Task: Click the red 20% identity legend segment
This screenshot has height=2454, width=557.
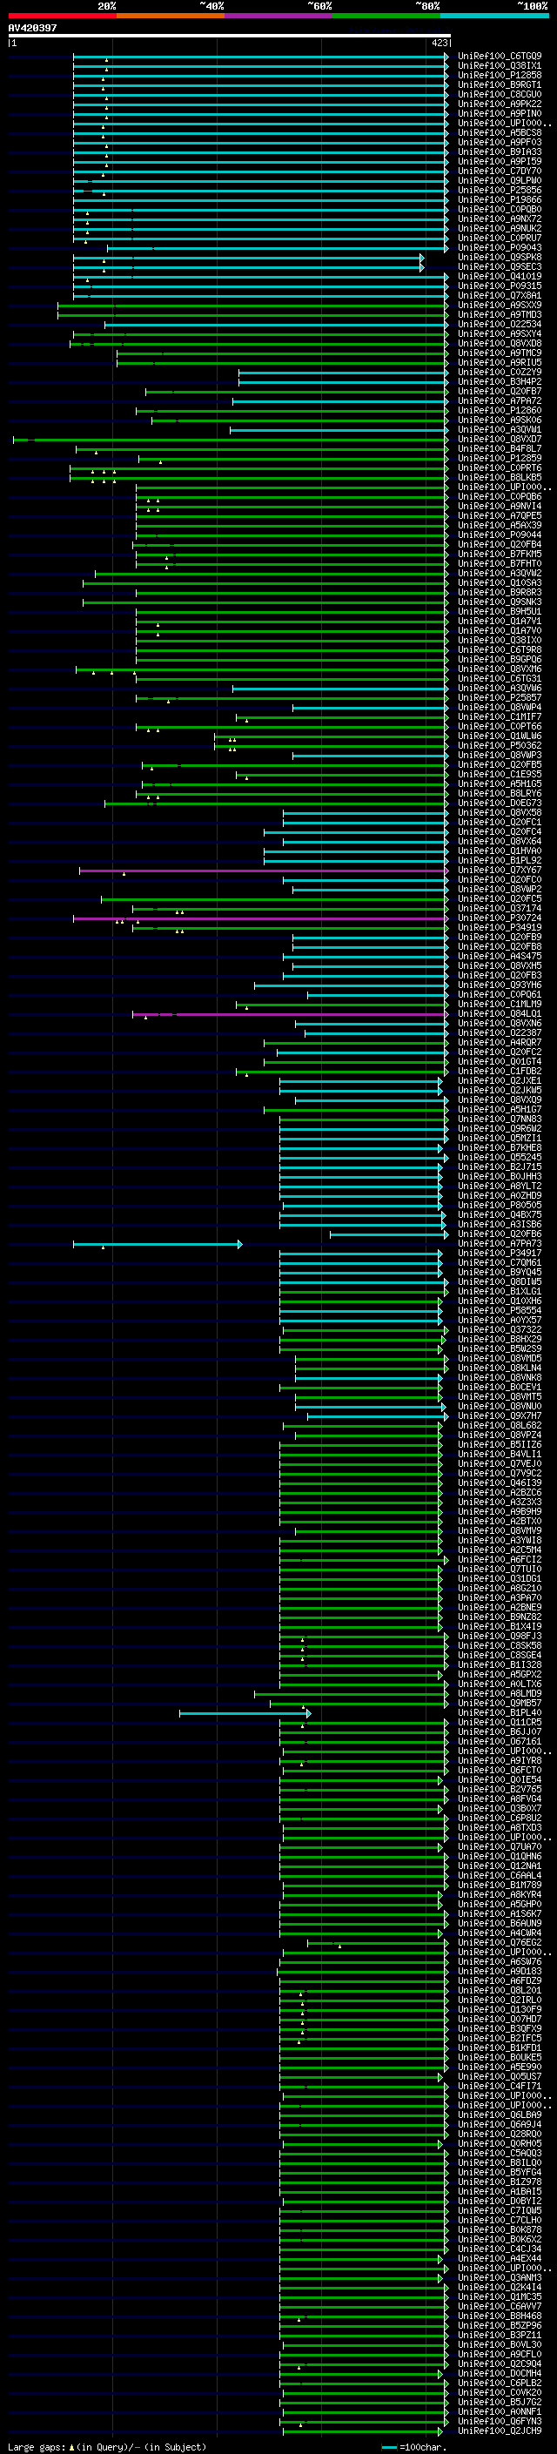Action: pos(62,16)
